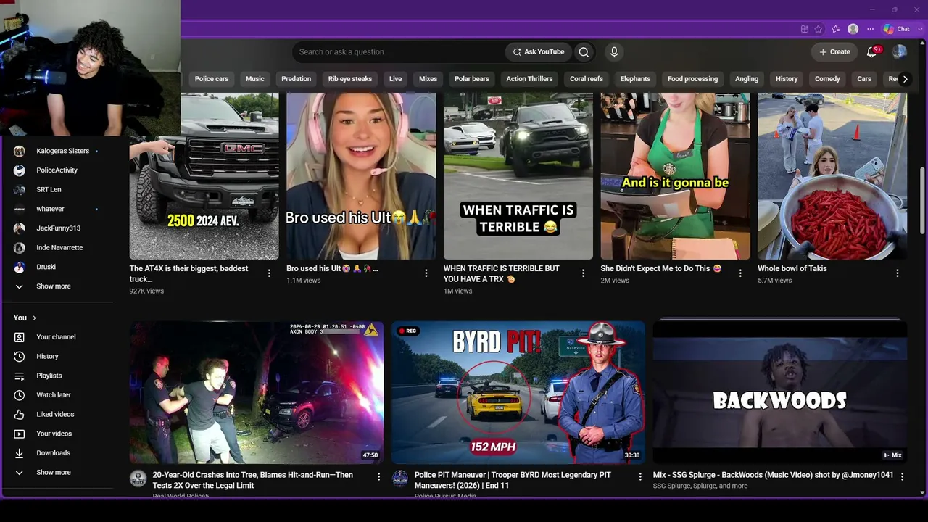
Task: Select the Mixes chip
Action: [428, 79]
